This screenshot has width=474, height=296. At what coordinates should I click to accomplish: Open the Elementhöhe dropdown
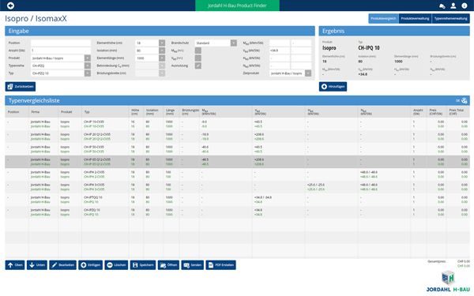162,43
